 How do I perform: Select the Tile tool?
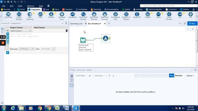click(x=191, y=15)
